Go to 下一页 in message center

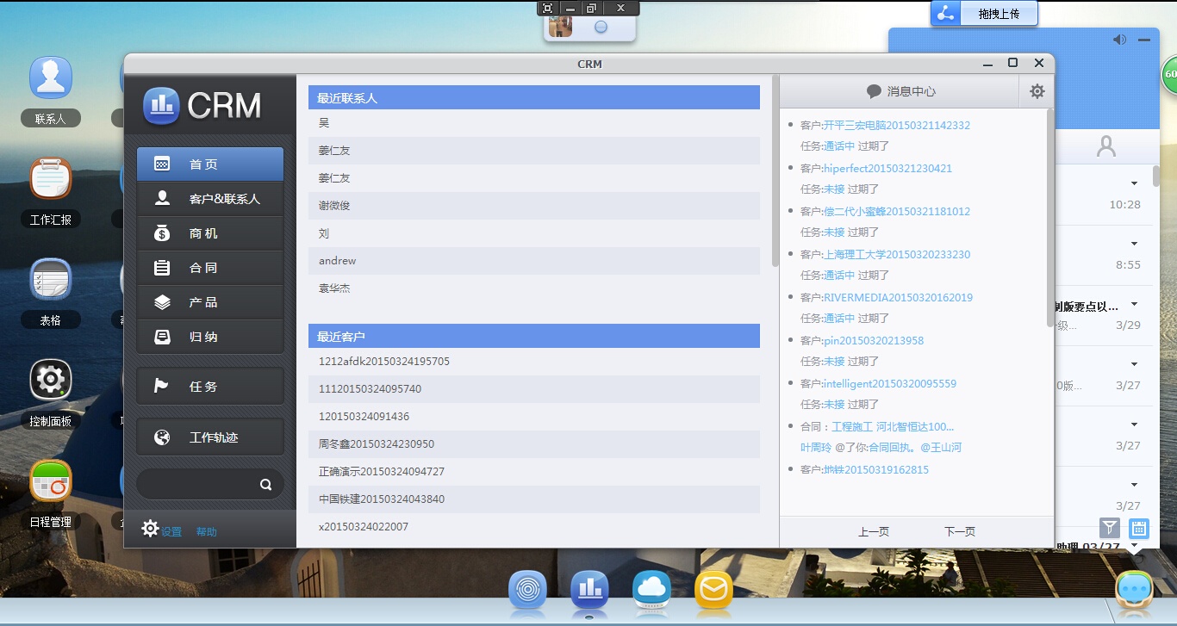point(960,532)
